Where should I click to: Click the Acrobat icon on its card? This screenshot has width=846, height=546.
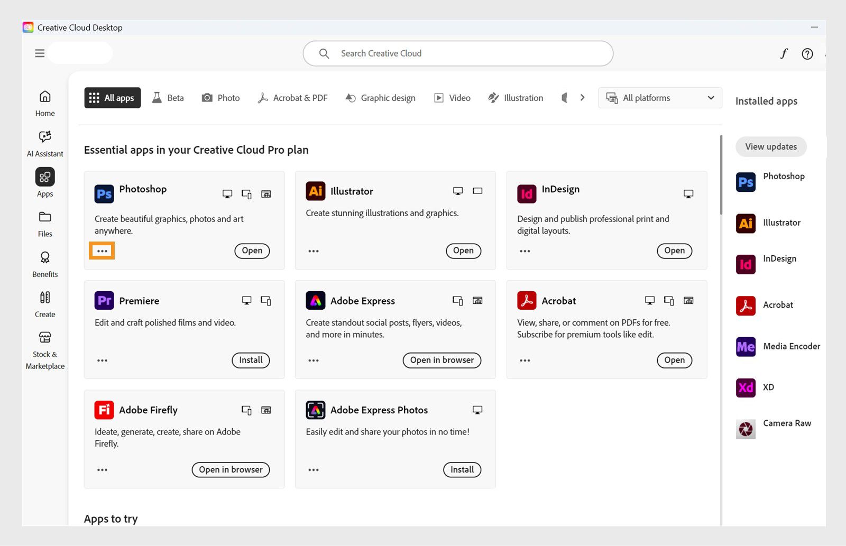(527, 300)
